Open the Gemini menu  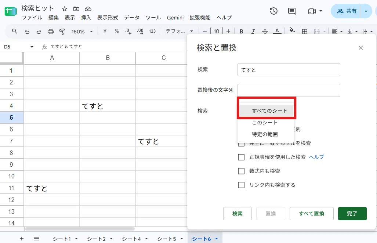click(175, 18)
